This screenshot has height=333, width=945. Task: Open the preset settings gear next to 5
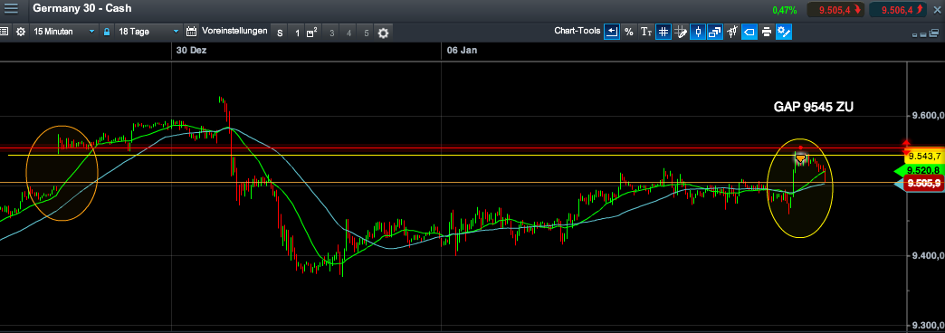tap(383, 33)
